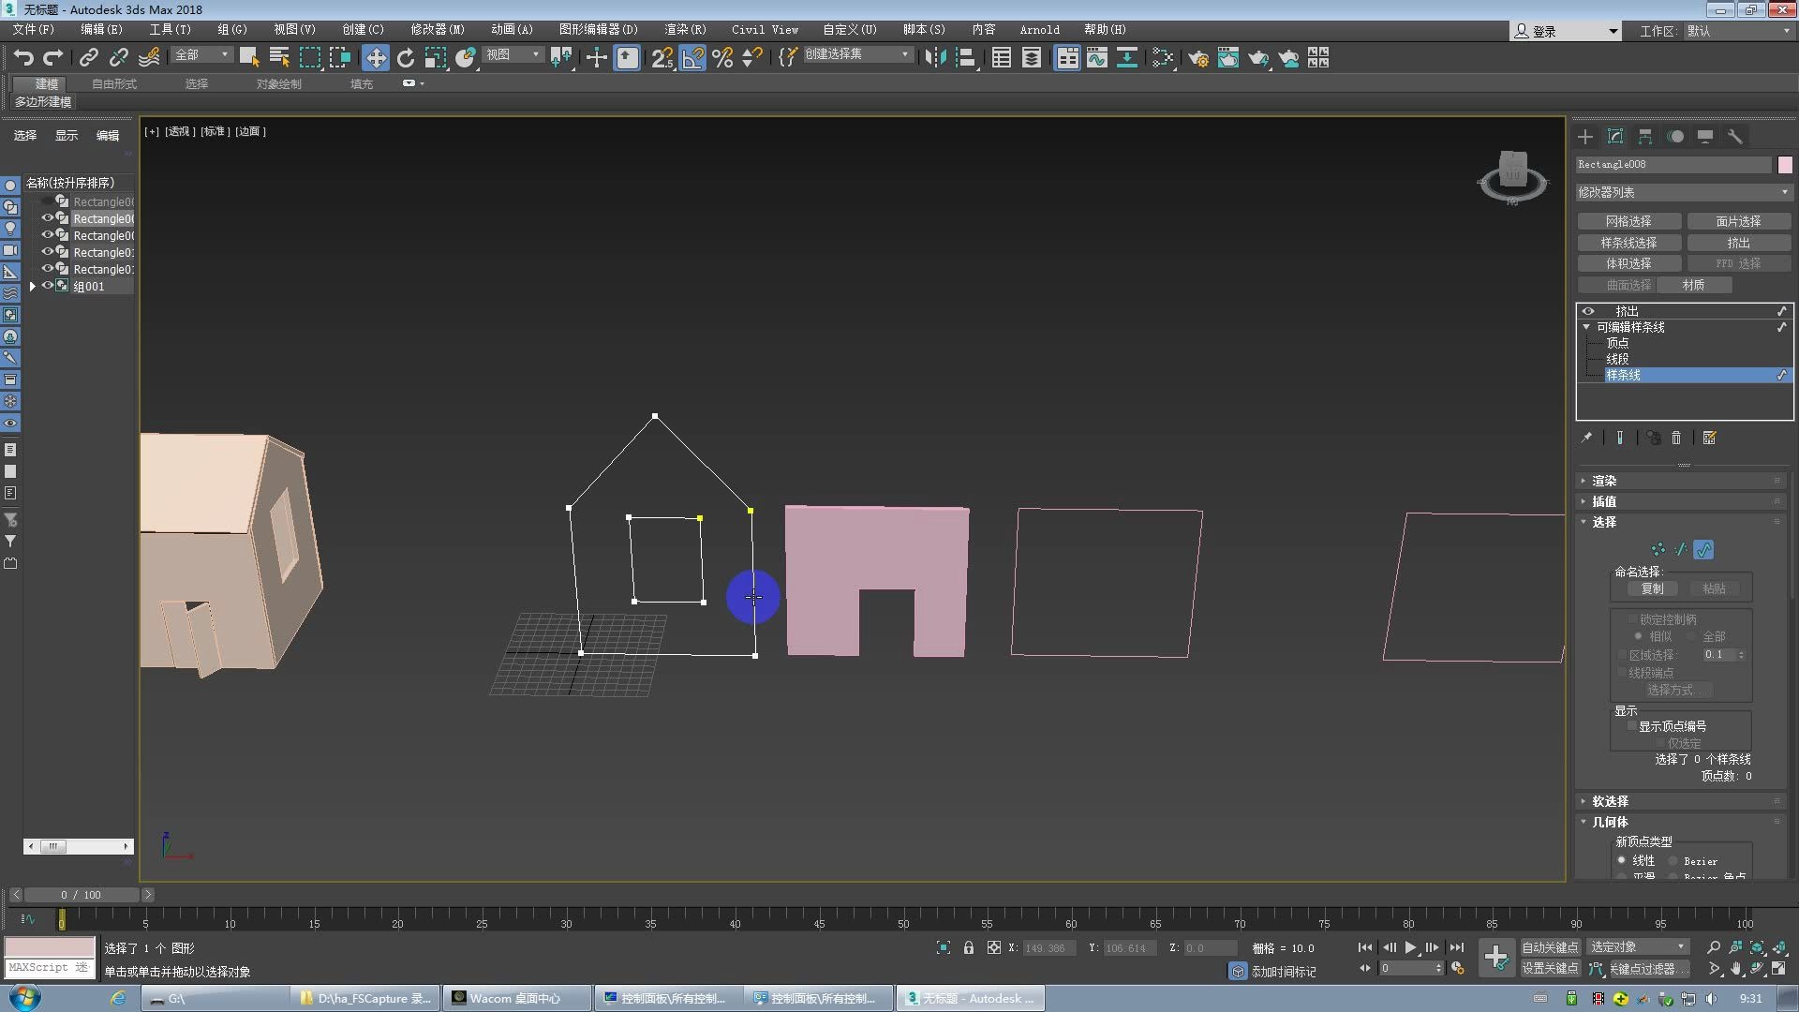Activate the Rotate tool
This screenshot has height=1012, width=1799.
click(x=405, y=57)
